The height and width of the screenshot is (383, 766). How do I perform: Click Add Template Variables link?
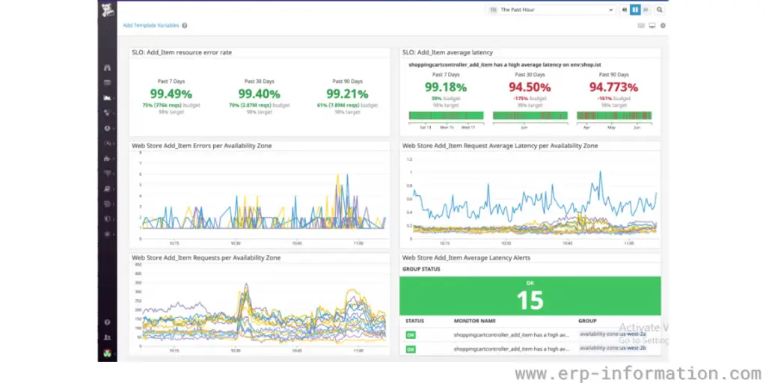click(151, 25)
